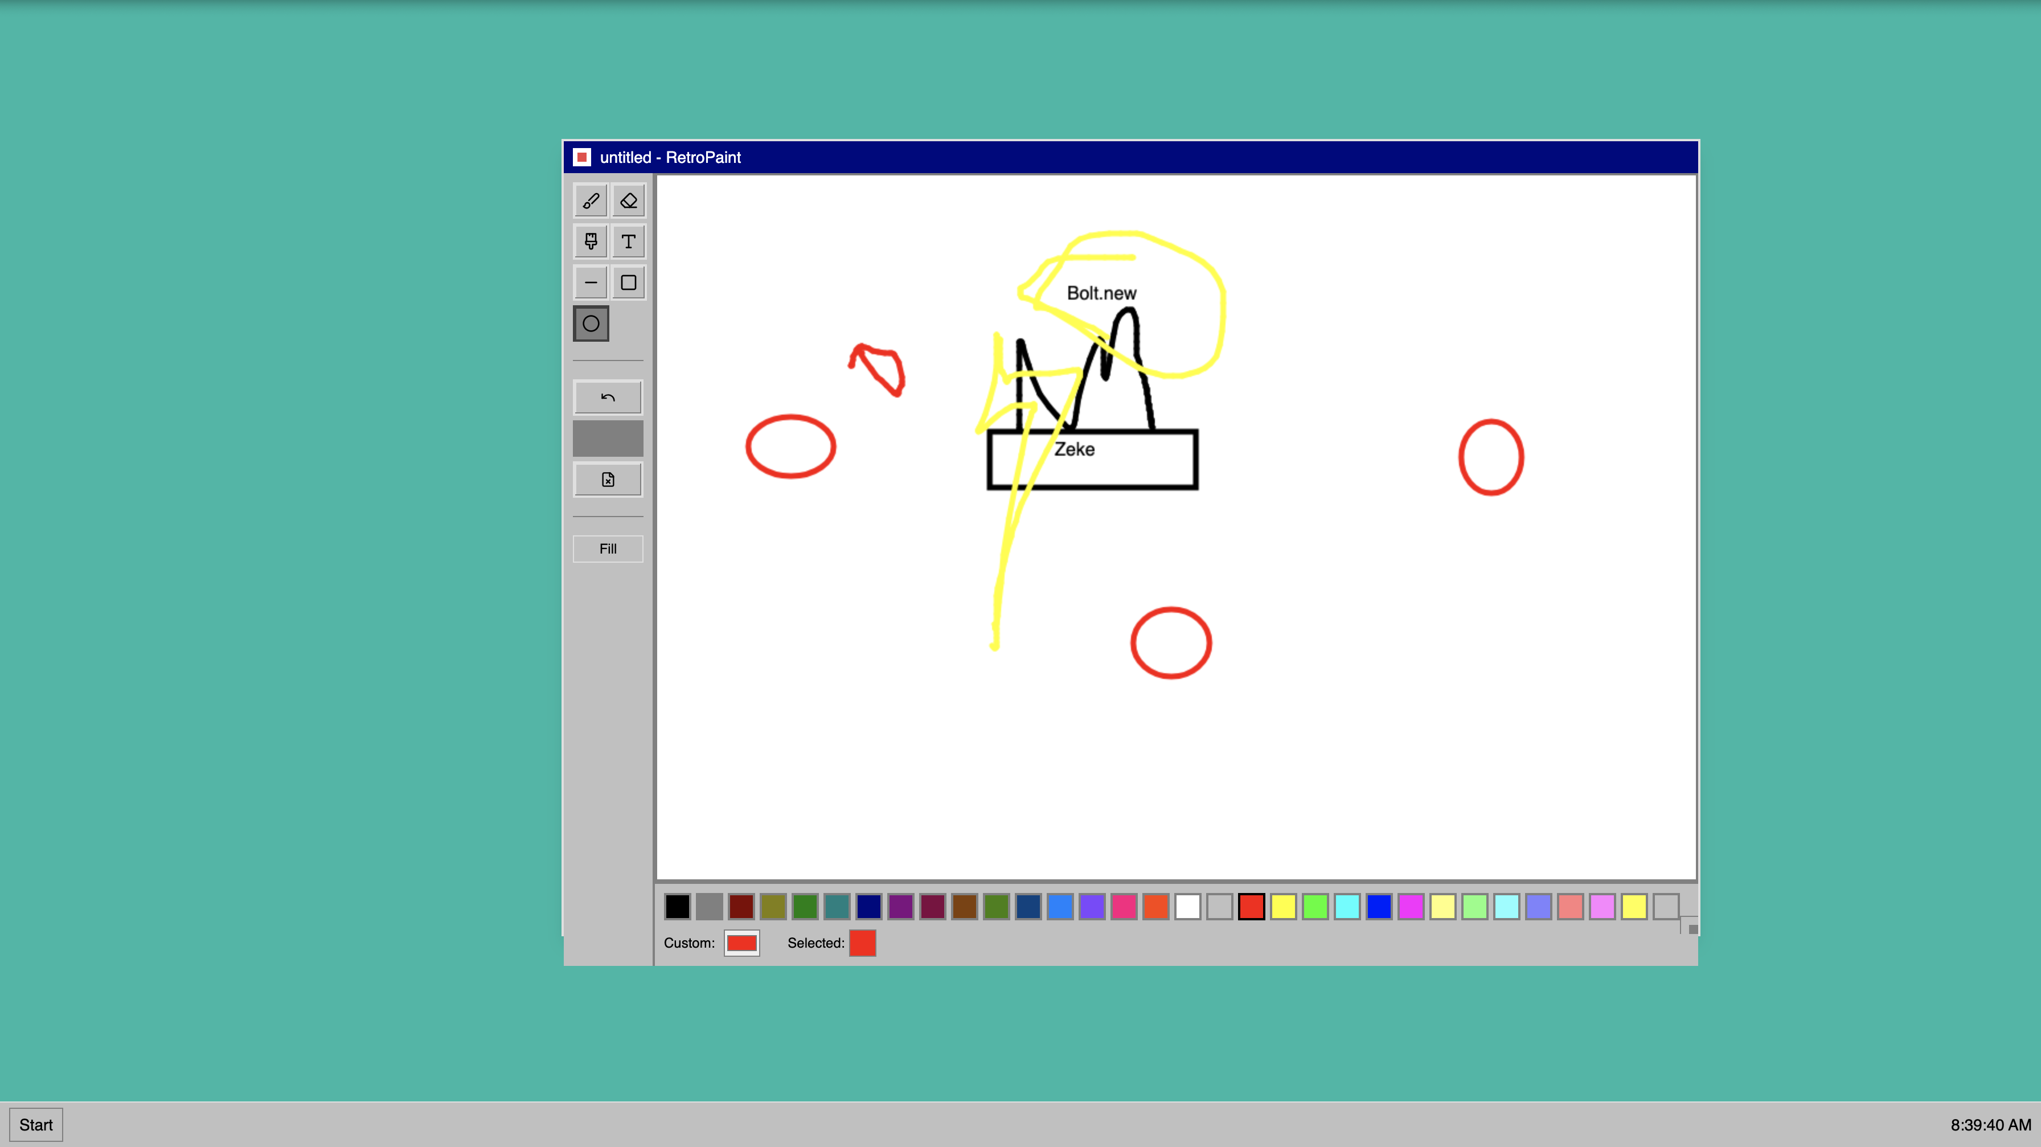Undo the last drawing action
The image size is (2041, 1147).
pos(607,397)
